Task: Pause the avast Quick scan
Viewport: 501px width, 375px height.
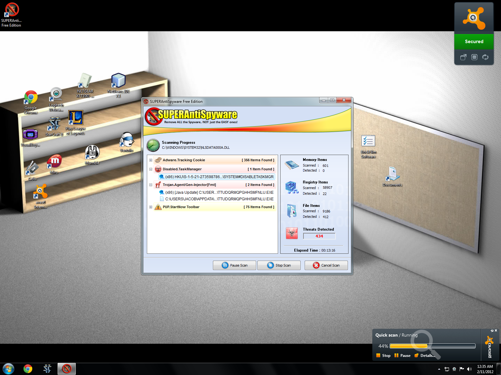Action: [402, 356]
